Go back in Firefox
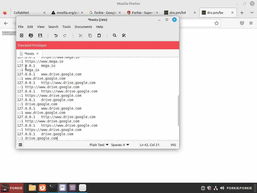Screen dimensions: 257x193 (x=6, y=23)
